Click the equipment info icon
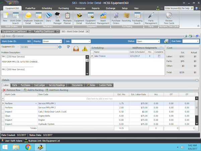This screenshot has width=201, height=151. coord(60,47)
